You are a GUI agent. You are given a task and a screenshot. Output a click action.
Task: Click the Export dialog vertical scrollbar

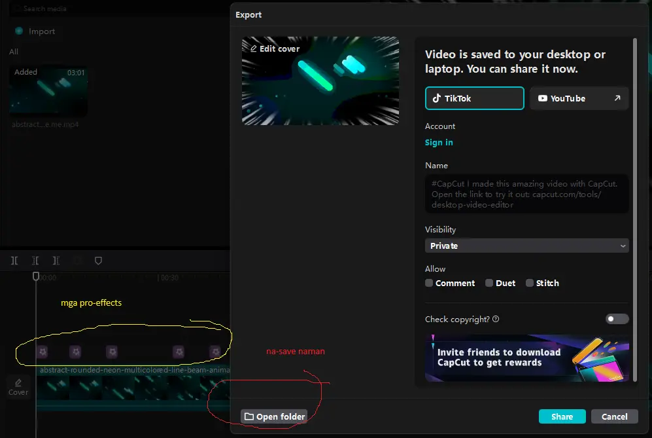click(x=634, y=210)
